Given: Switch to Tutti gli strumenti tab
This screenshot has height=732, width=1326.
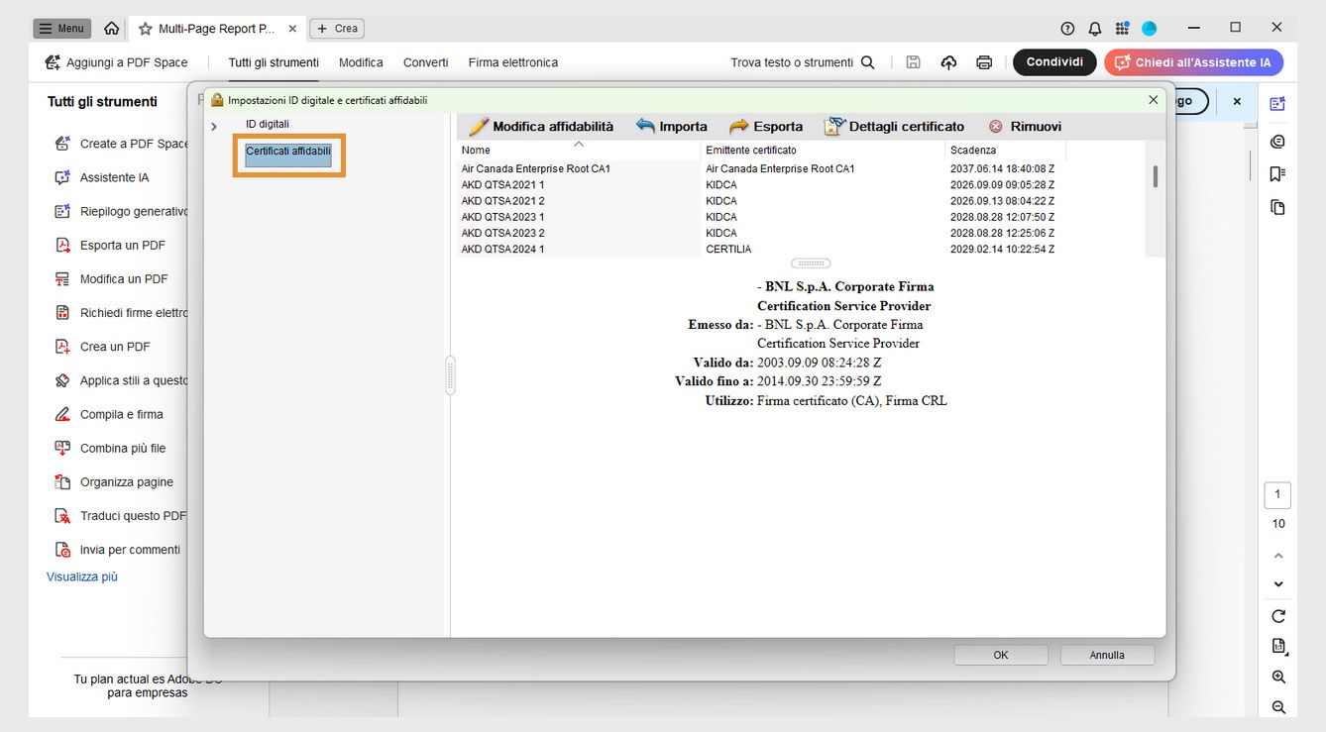Looking at the screenshot, I should 274,62.
